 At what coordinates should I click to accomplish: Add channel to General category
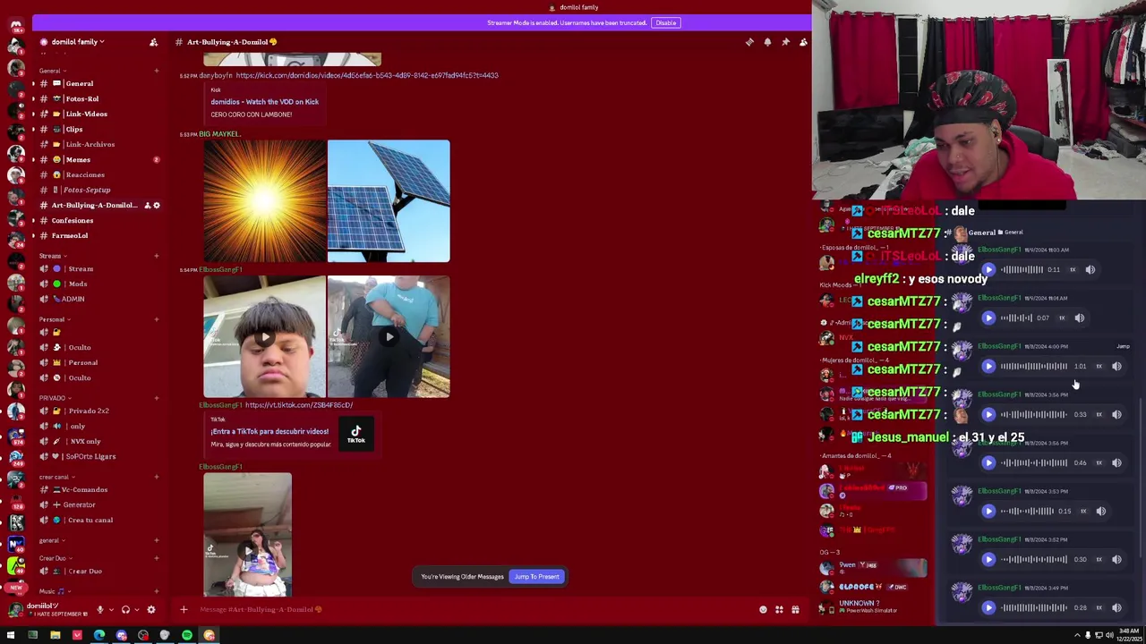click(156, 71)
